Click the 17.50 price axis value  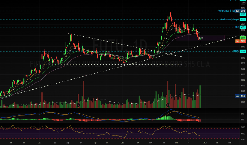point(243,86)
